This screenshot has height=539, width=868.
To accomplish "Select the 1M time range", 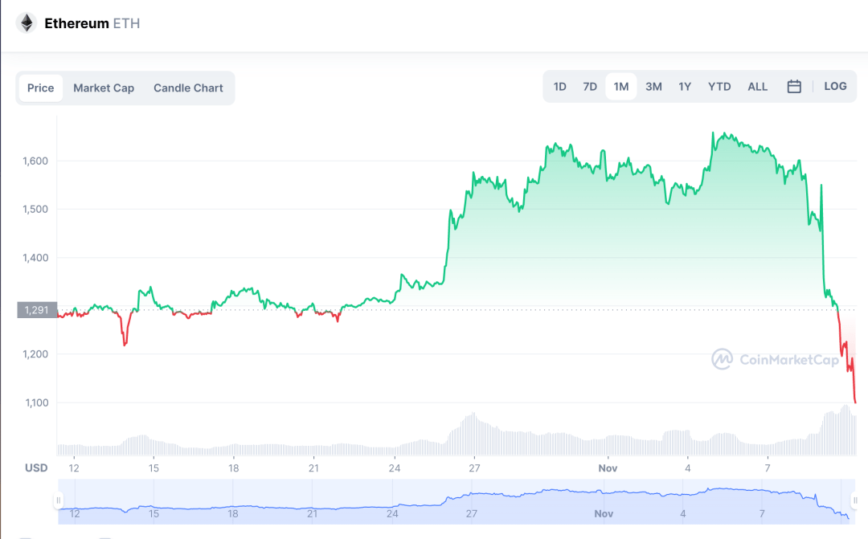I will point(621,87).
